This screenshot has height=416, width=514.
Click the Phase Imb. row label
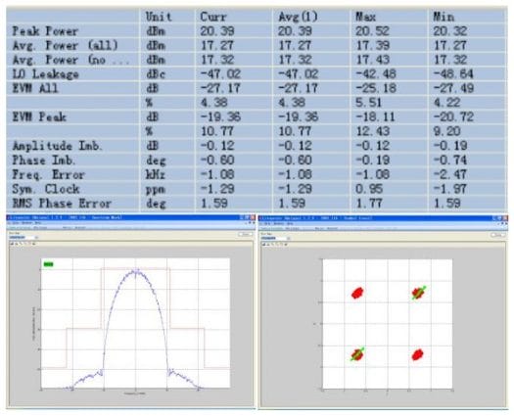[x=44, y=161]
